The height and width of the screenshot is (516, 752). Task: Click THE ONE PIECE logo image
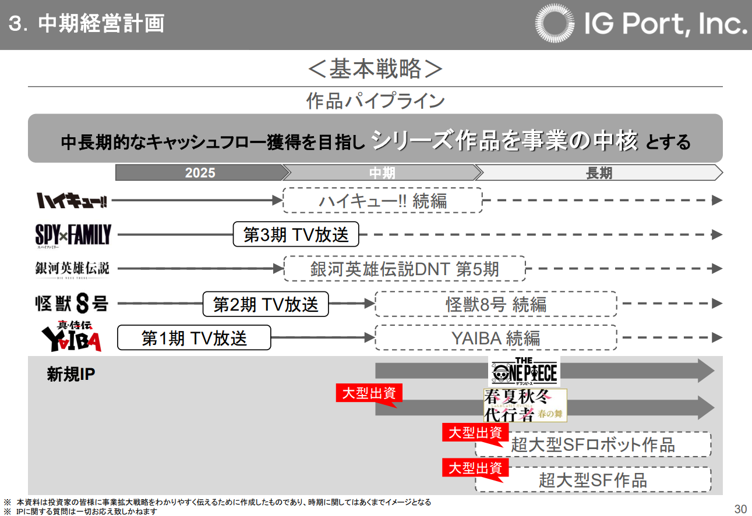[524, 371]
